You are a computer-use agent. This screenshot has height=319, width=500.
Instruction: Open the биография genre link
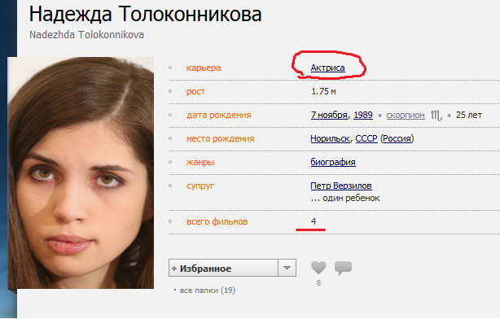[x=333, y=162]
